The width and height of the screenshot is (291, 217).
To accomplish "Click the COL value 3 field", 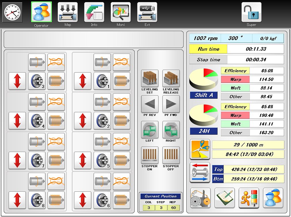I will click(x=149, y=208).
